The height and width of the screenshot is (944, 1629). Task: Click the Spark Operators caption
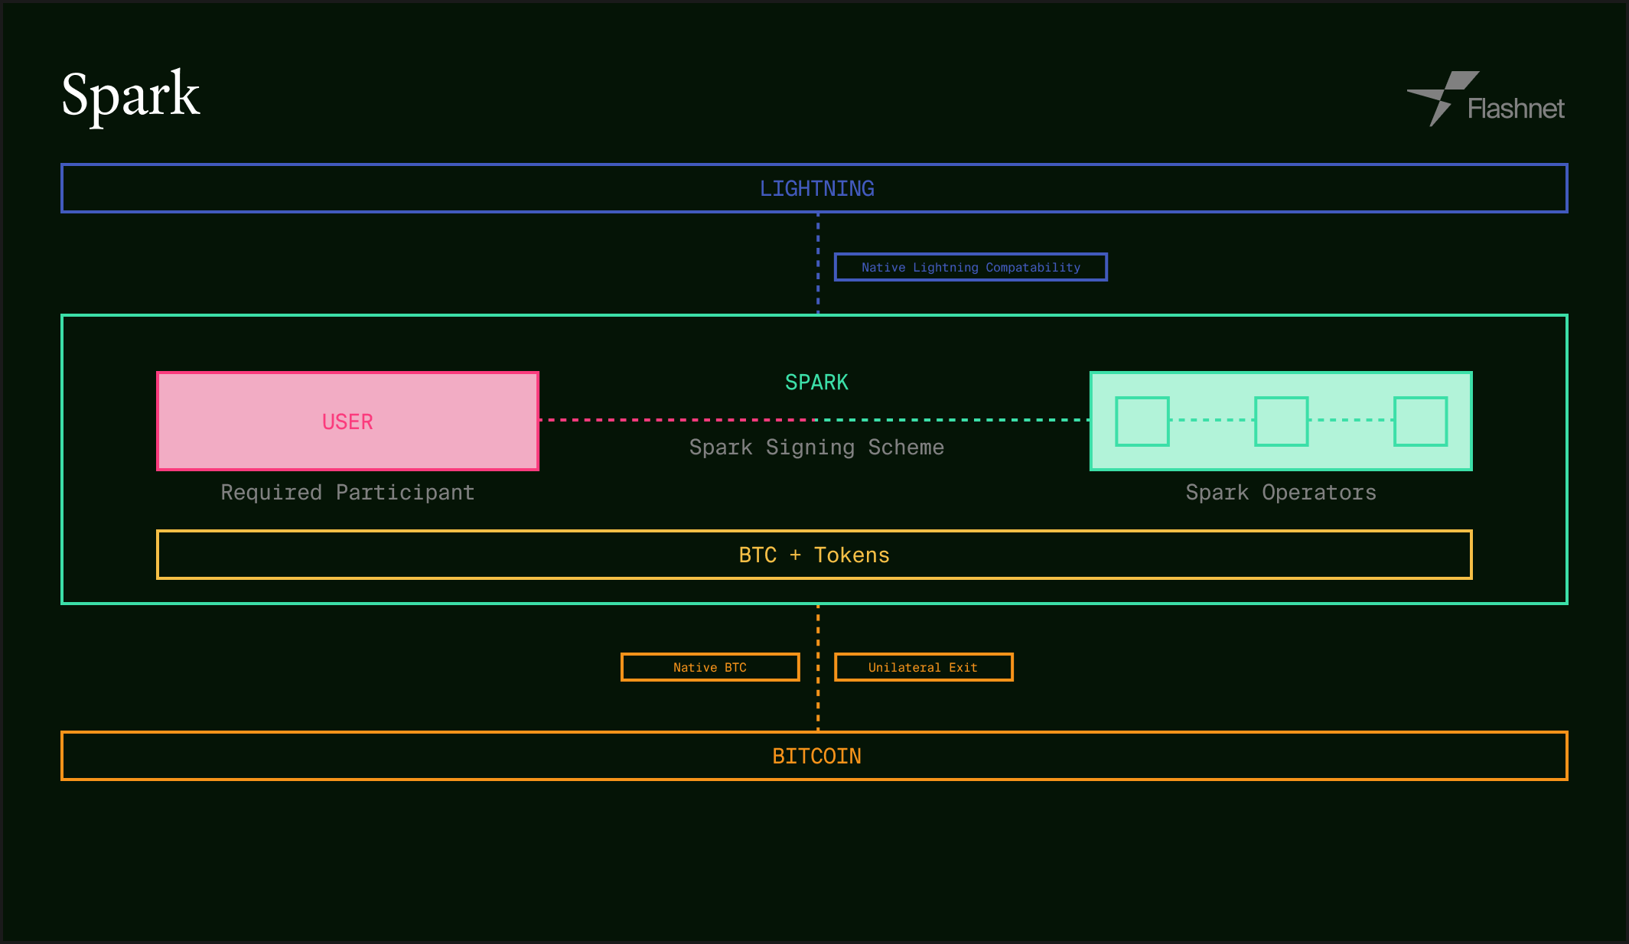(x=1281, y=492)
